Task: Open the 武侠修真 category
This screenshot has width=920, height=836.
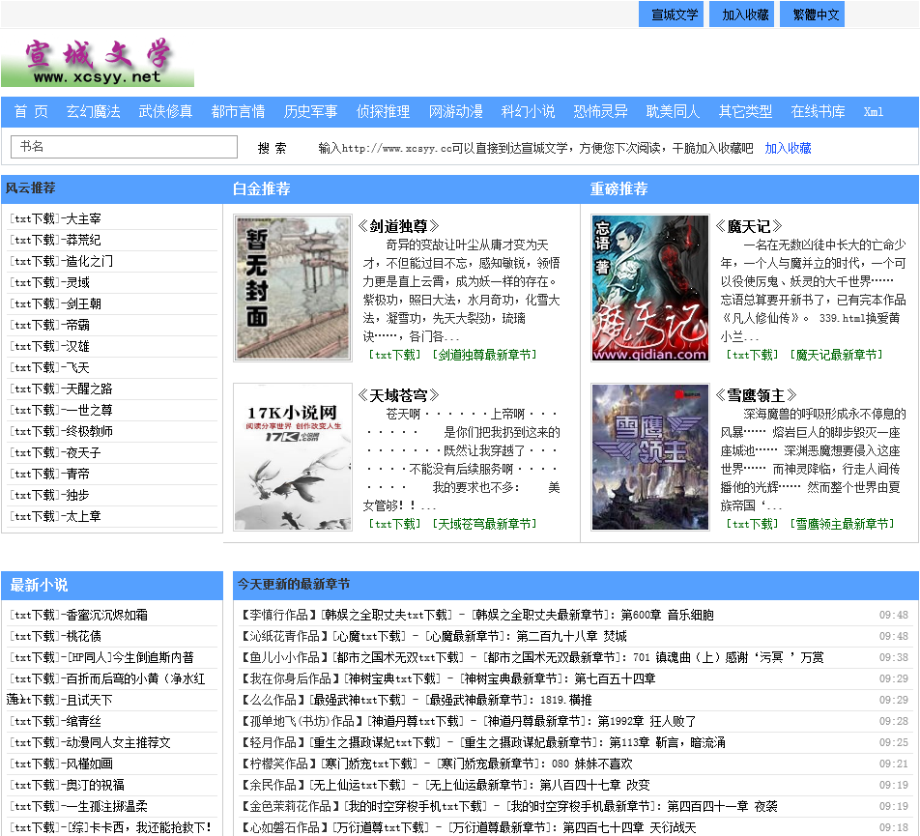Action: click(x=165, y=111)
